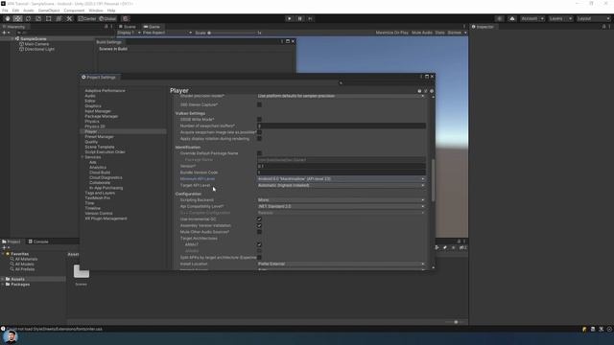Toggle Mute Audio in Game view
Viewport: 614px width, 345px height.
pos(422,33)
